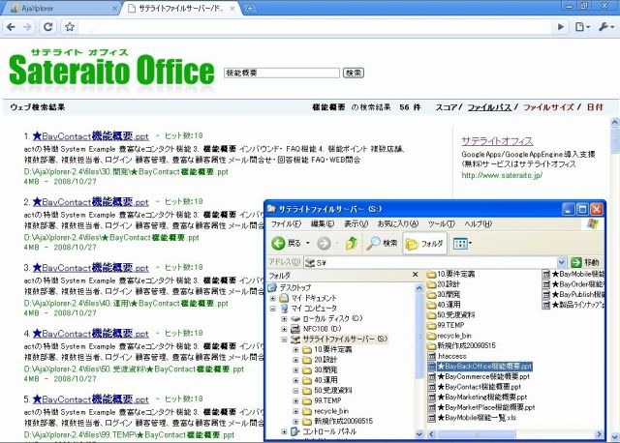Click the file list horizontal scrollbar

515,434
